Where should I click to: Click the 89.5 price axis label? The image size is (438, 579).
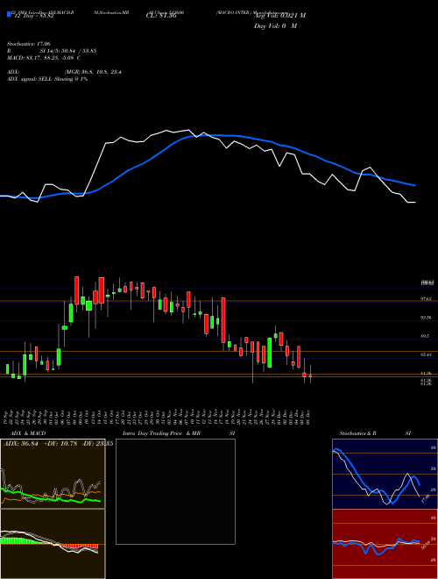click(x=425, y=336)
